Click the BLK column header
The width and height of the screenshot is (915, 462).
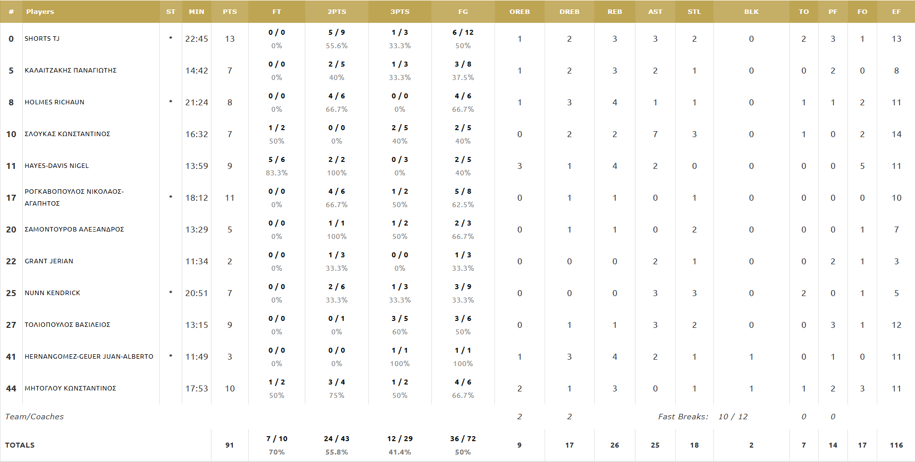tap(751, 11)
